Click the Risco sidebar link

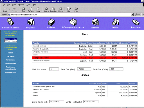(11, 53)
